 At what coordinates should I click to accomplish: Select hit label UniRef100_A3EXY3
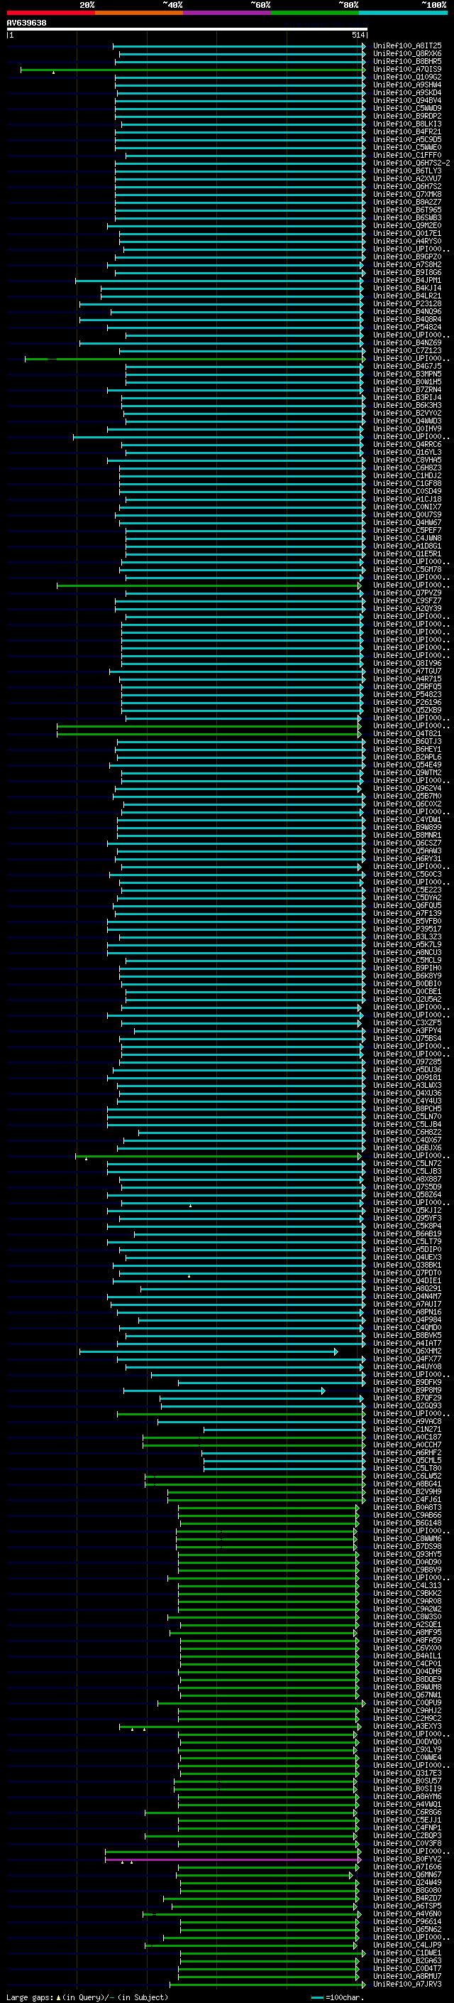click(x=406, y=1725)
